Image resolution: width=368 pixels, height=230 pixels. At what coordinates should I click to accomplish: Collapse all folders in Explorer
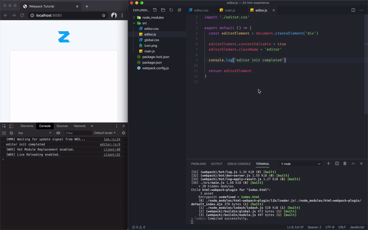click(x=179, y=10)
